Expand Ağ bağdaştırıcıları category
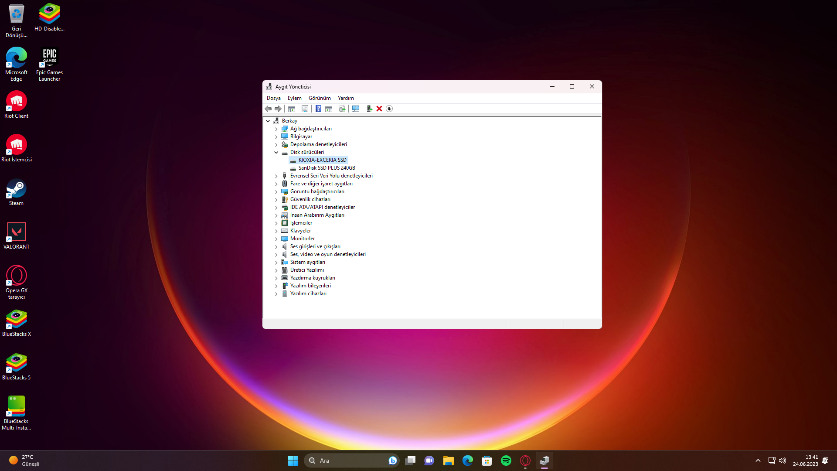Screen dimensions: 837x471 [x=276, y=129]
